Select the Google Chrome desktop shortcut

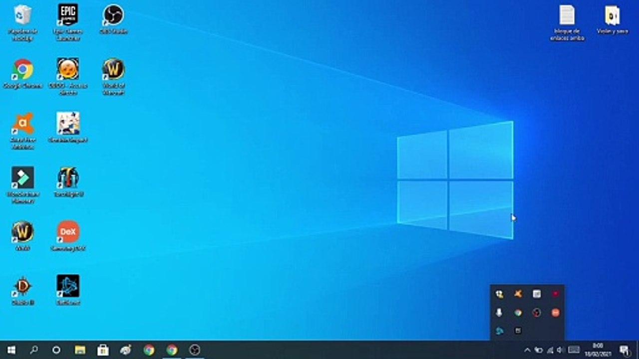click(x=22, y=73)
